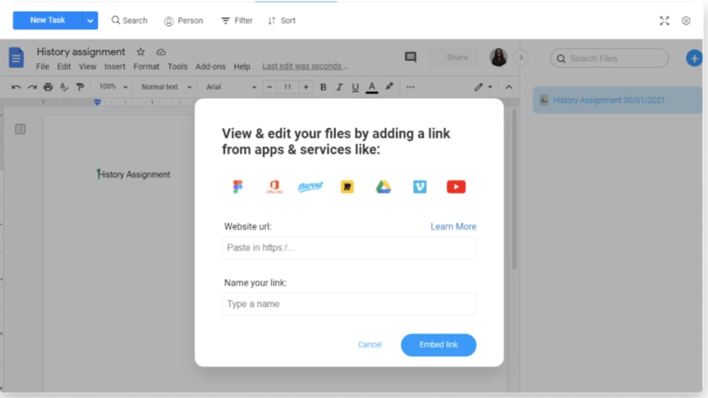Open the 100% zoom dropdown
708x398 pixels.
point(113,87)
